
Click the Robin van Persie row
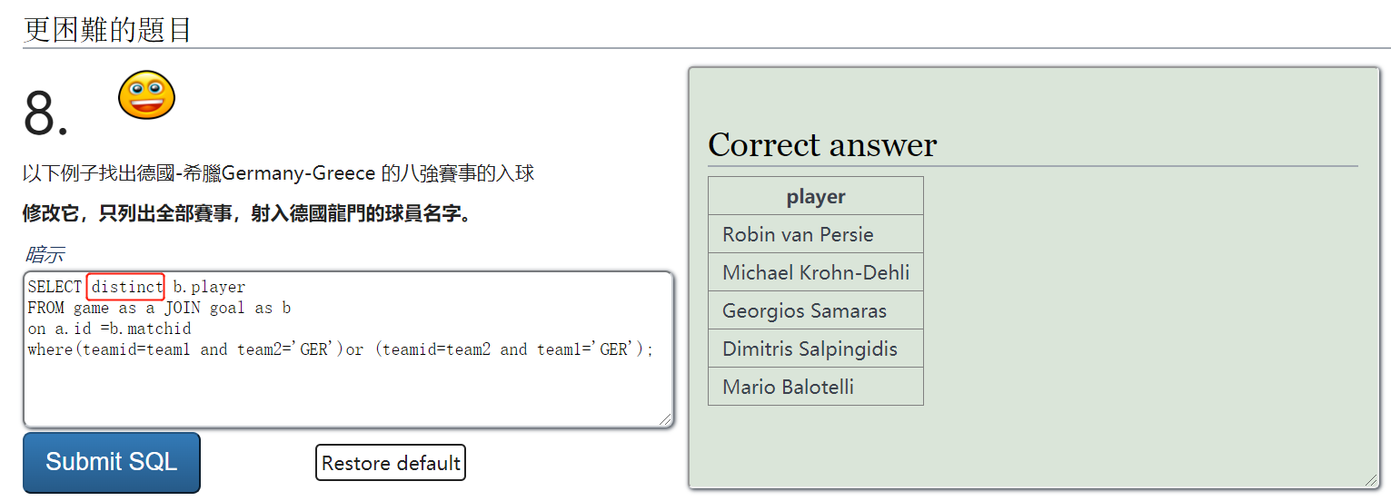pyautogui.click(x=816, y=234)
